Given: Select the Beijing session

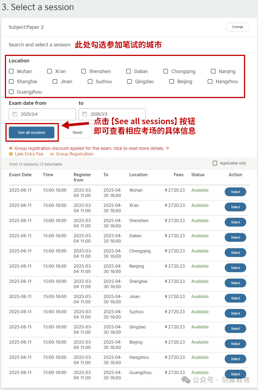Looking at the screenshot, I should [235, 344].
